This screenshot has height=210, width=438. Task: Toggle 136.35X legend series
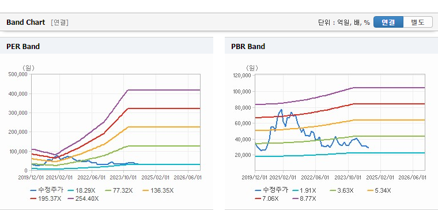coord(158,190)
